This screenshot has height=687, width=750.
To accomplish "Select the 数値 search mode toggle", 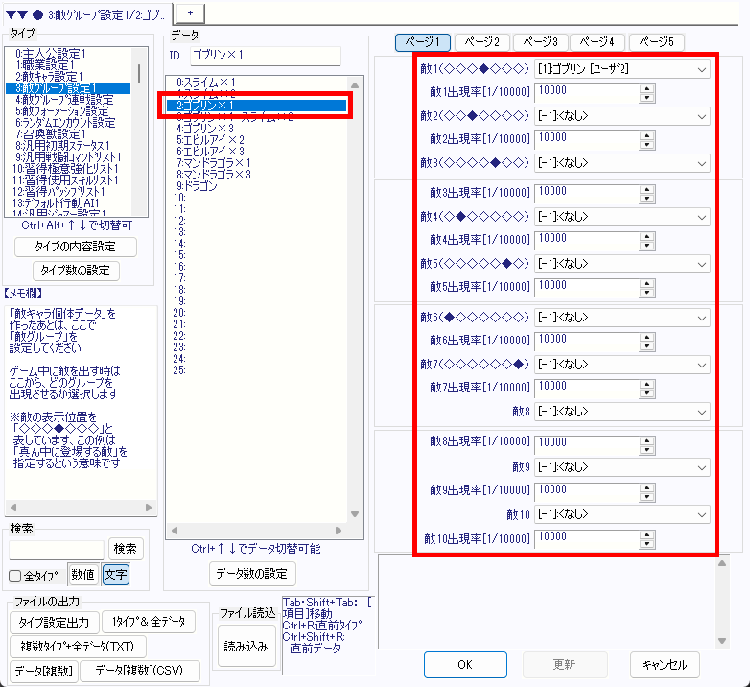I will [x=82, y=575].
